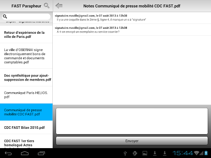Select the La ville d'OBERNAI document

coord(26,56)
